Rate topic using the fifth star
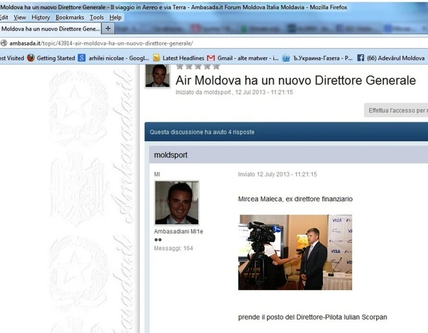This screenshot has height=333, width=428. (216, 66)
